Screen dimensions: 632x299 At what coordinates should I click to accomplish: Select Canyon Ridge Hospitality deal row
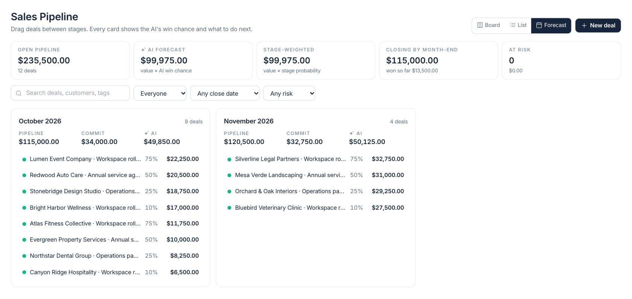click(x=111, y=272)
